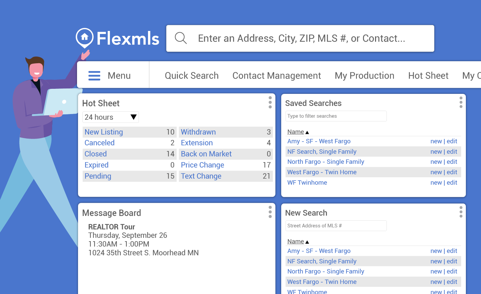Open the Quick Search tab
Image resolution: width=481 pixels, height=294 pixels.
(192, 75)
